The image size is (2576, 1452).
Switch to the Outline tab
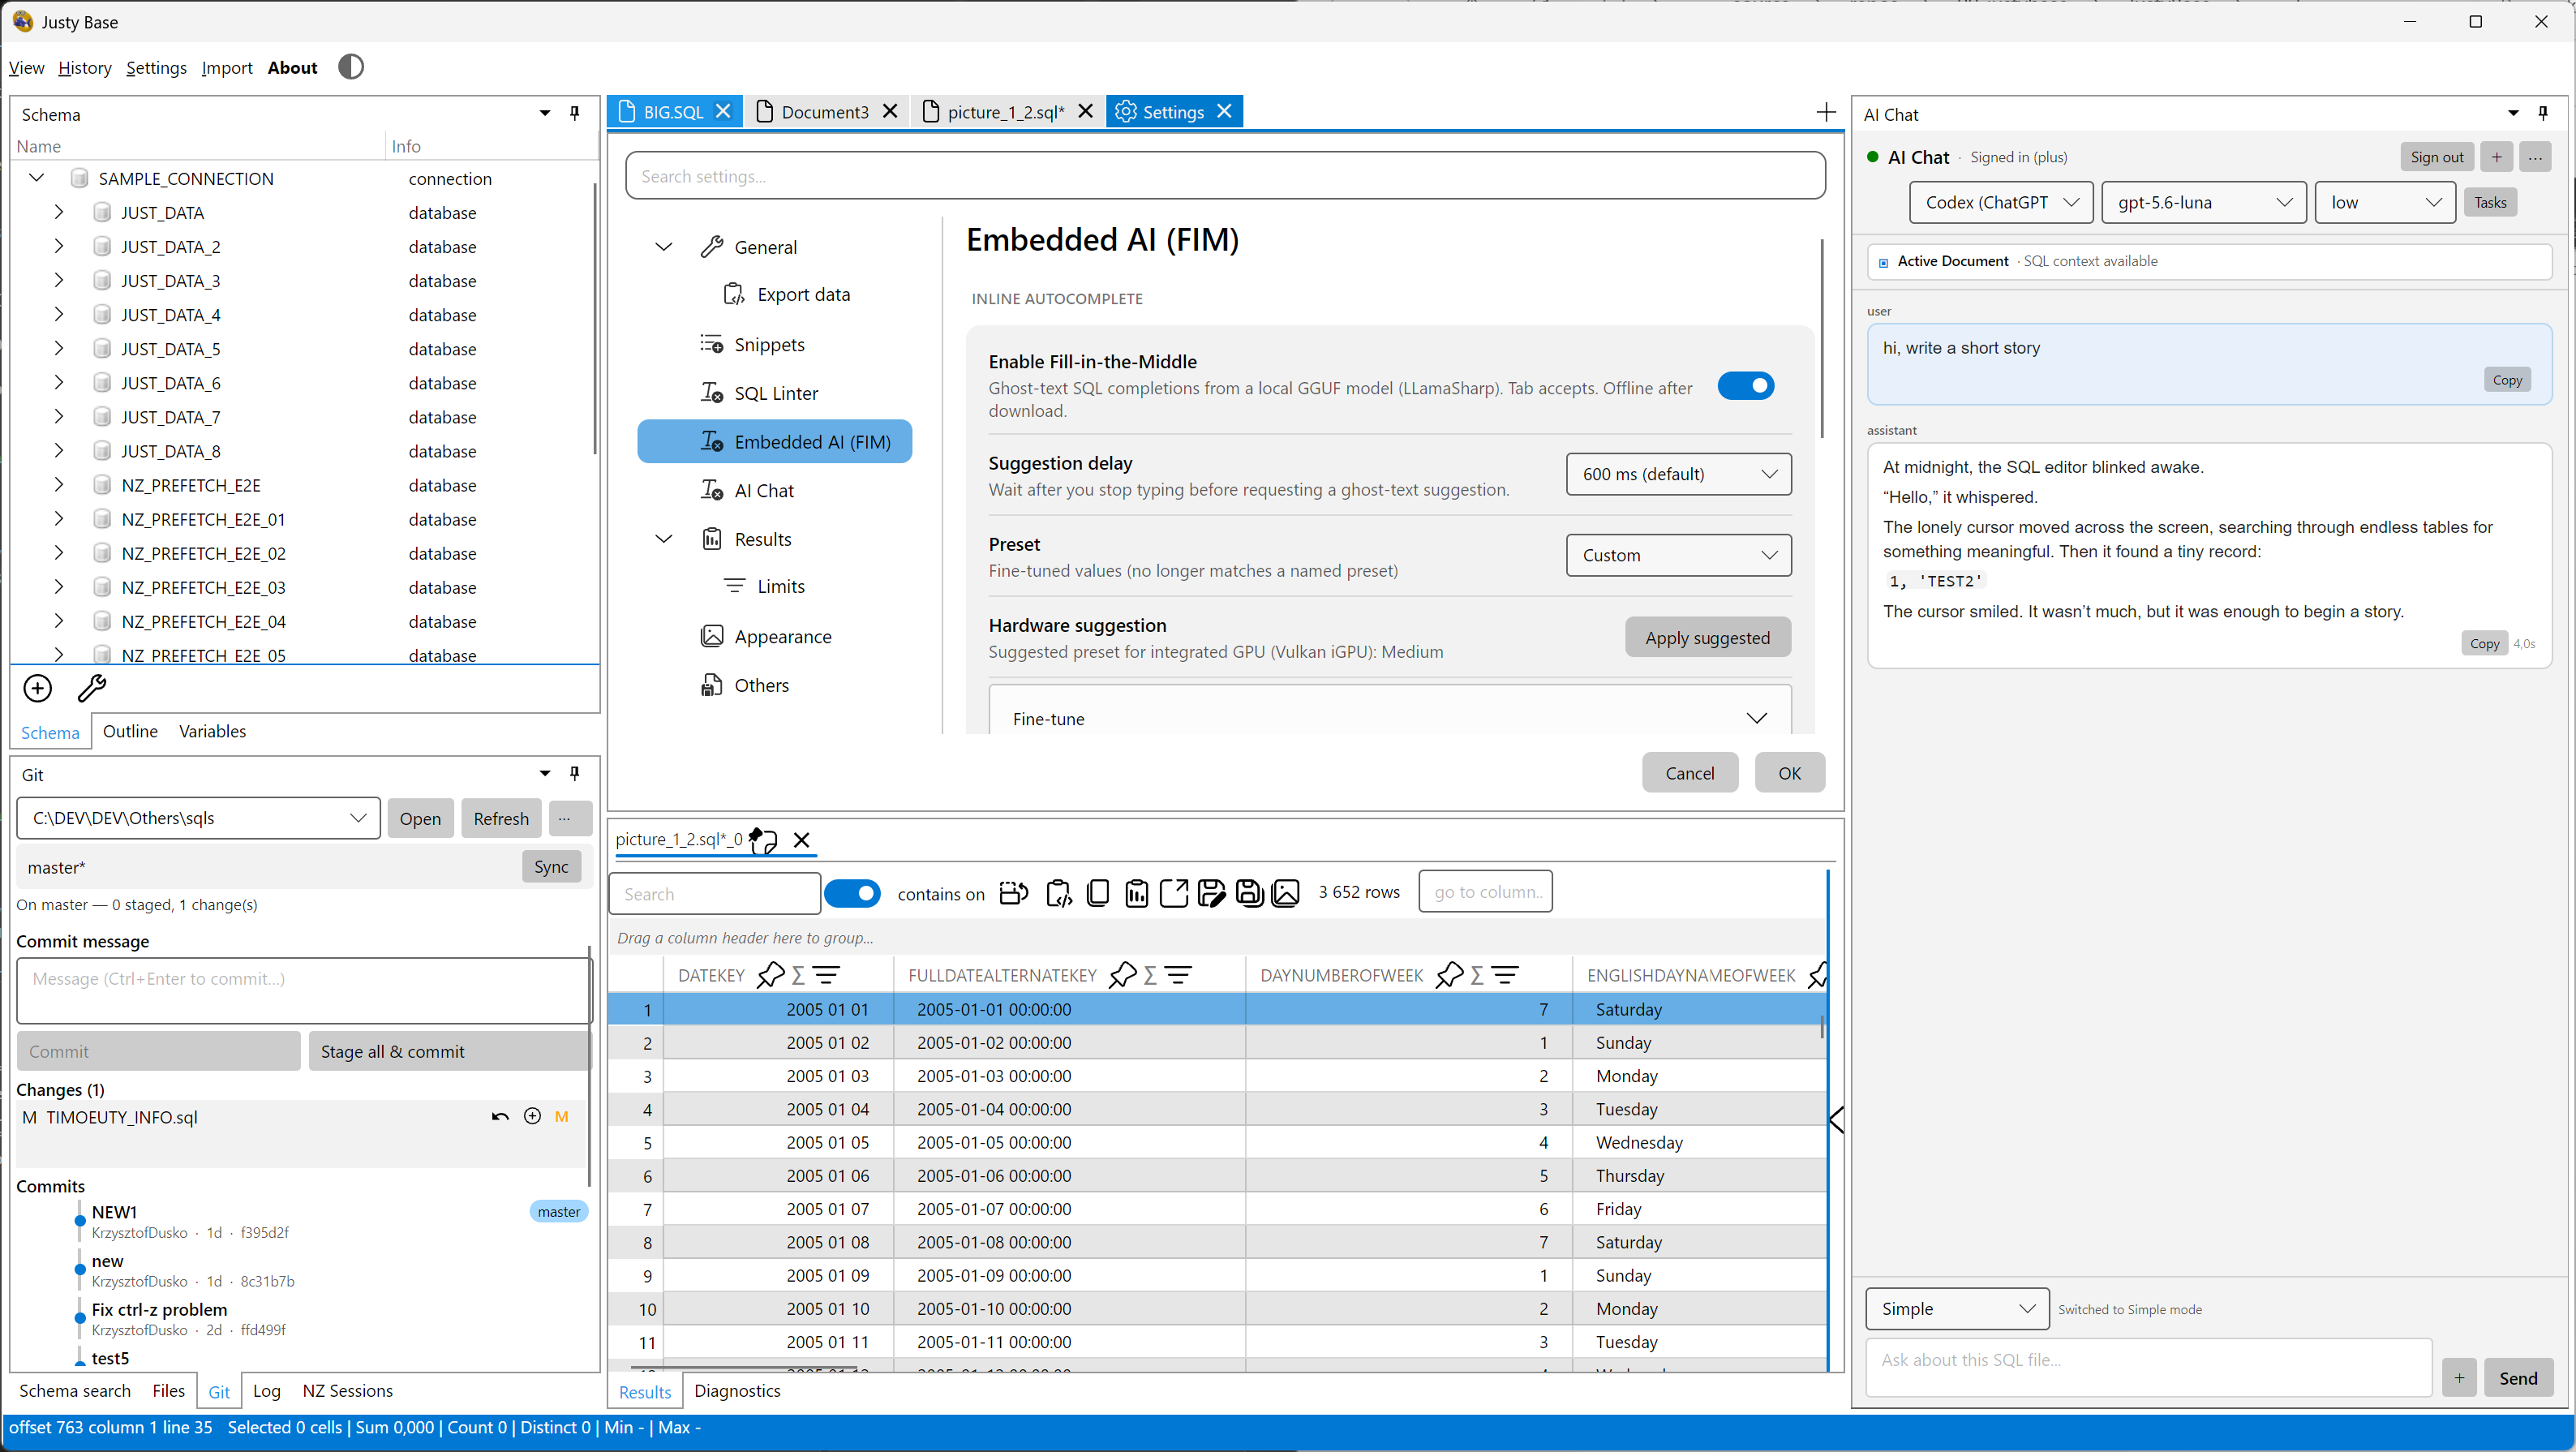pyautogui.click(x=130, y=731)
